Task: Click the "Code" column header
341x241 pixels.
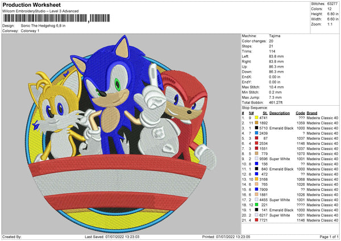Action: [300, 113]
